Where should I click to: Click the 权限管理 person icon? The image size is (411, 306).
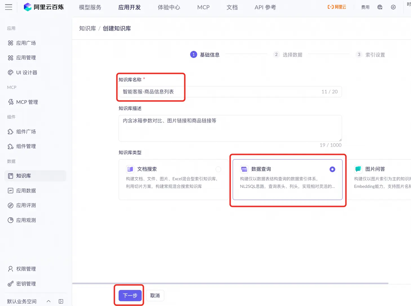click(x=10, y=269)
